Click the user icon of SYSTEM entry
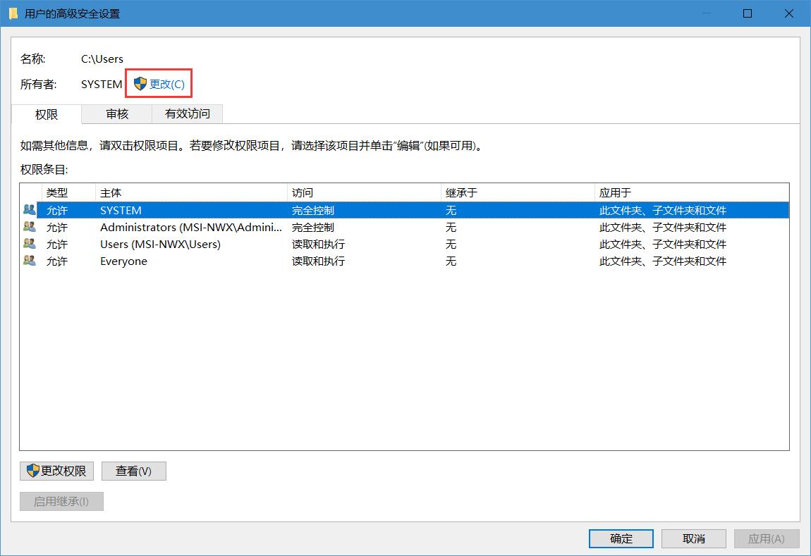Screen dimensions: 811x556 click(x=29, y=210)
